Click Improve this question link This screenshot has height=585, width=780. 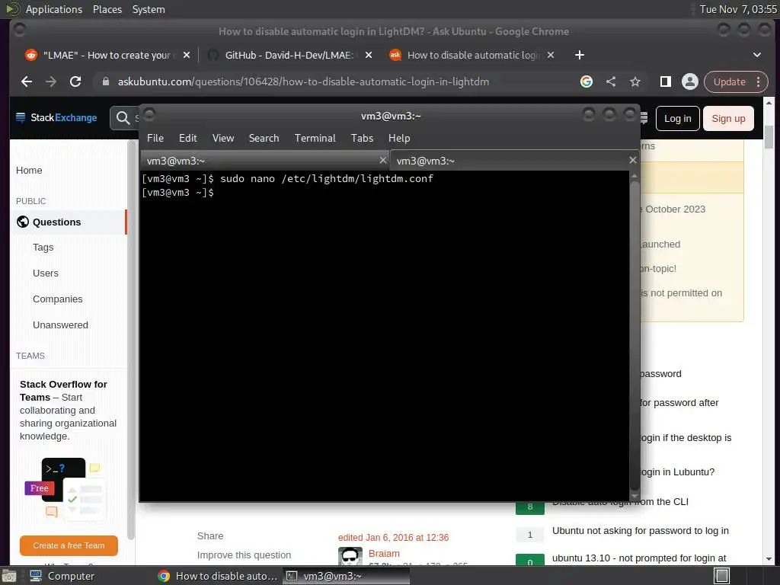pyautogui.click(x=244, y=555)
